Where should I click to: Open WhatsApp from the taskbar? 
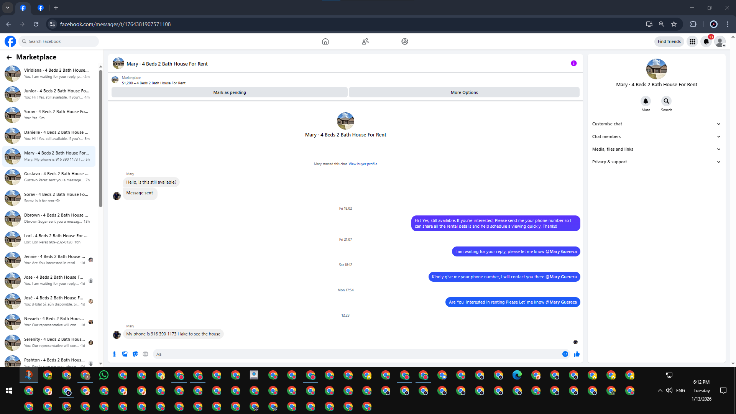tap(103, 375)
